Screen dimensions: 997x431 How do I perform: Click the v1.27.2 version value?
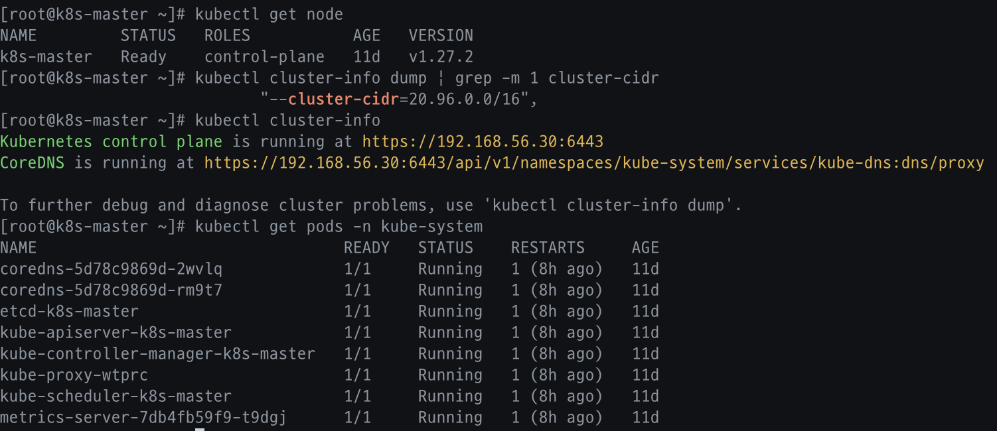[441, 57]
